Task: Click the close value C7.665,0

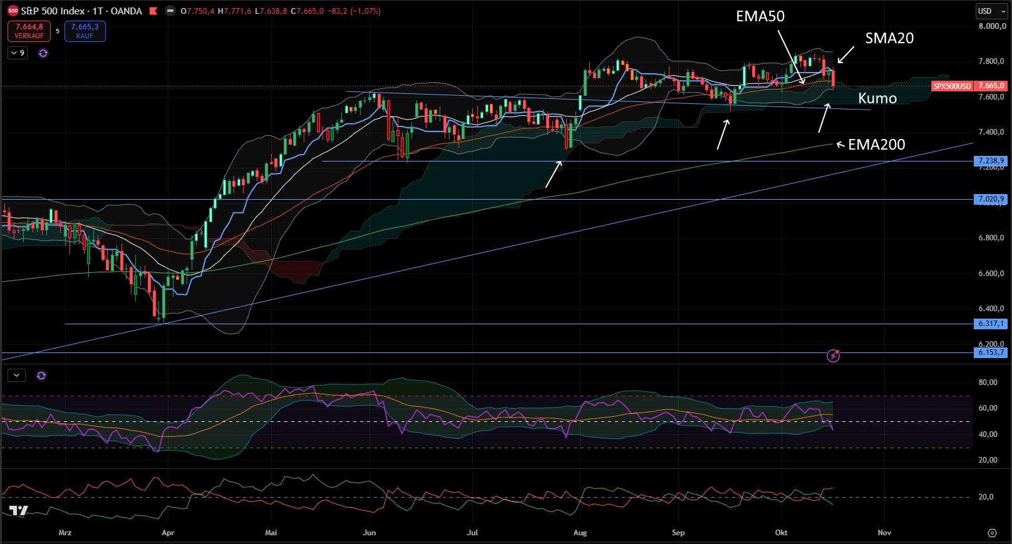Action: 307,11
